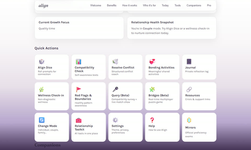
Task: Open Resolve Conflict card title
Action: point(123,67)
